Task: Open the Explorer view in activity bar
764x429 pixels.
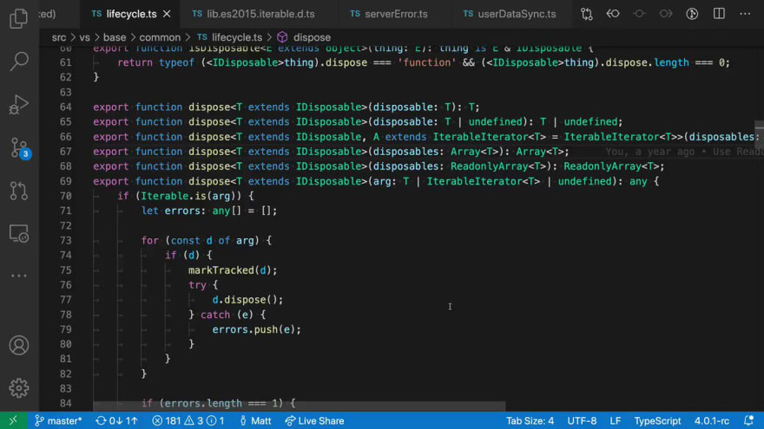Action: click(x=18, y=18)
